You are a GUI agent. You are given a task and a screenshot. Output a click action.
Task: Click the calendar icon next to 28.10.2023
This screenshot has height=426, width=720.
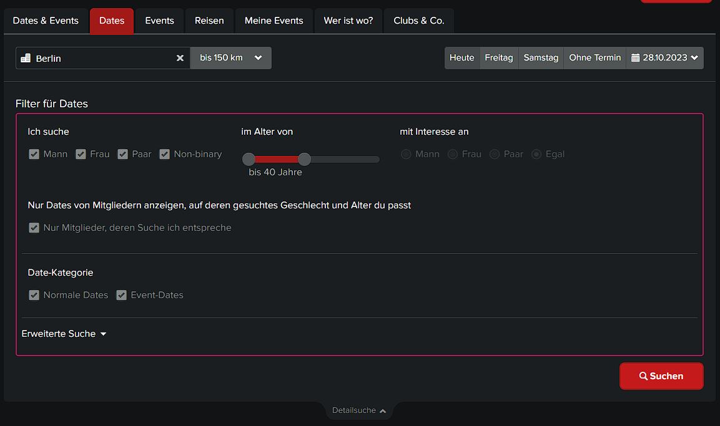tap(636, 58)
